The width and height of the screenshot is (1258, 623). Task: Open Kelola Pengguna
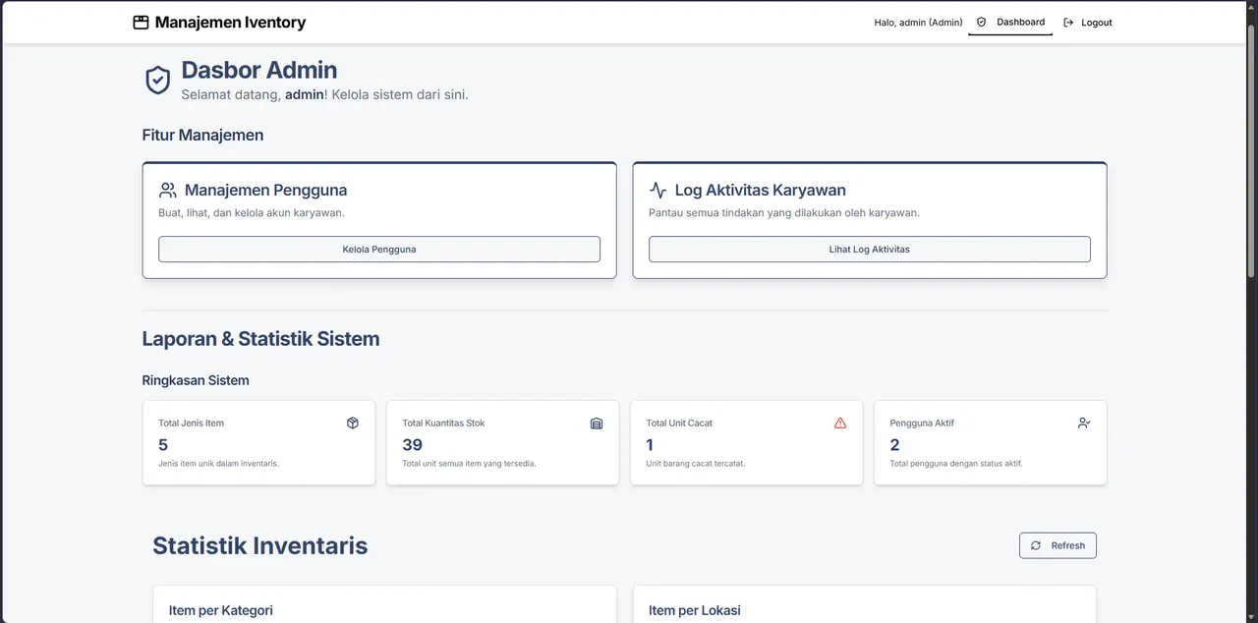pos(379,250)
